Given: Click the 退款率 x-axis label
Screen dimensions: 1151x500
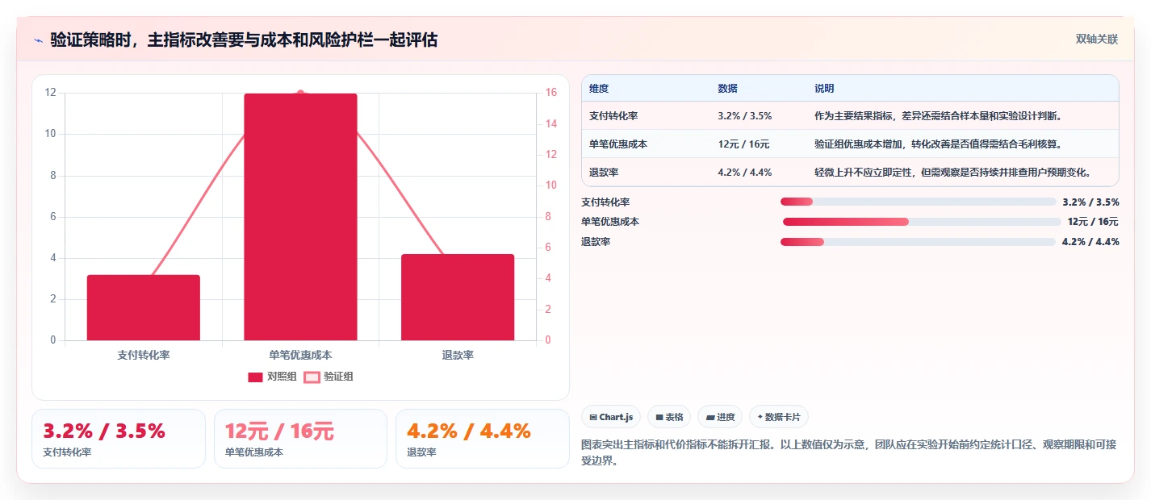Looking at the screenshot, I should (458, 355).
